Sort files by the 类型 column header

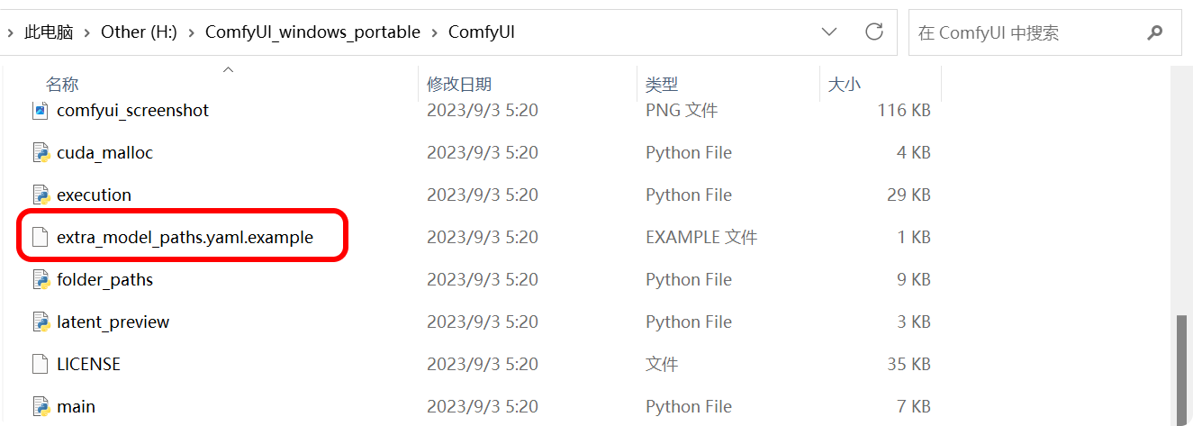[x=662, y=85]
